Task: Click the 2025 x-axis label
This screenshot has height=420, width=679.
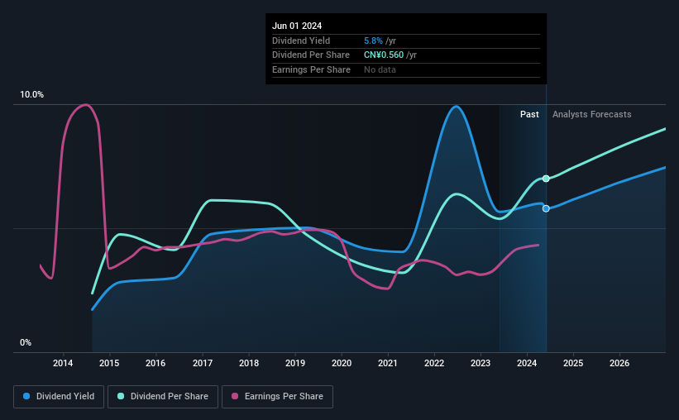Action: tap(573, 363)
